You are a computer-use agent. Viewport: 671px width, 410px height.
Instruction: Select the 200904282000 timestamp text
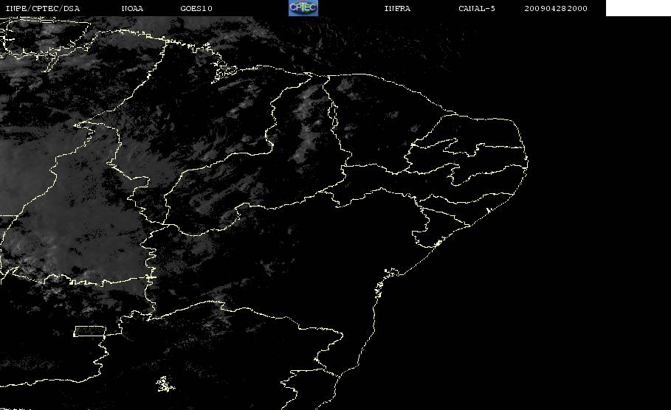556,9
